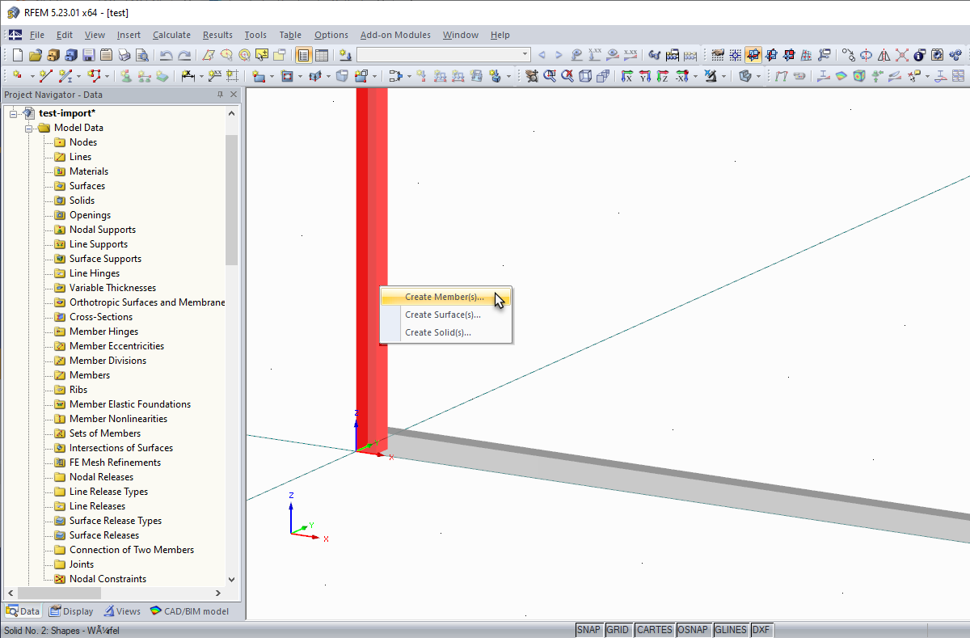This screenshot has height=638, width=970.
Task: Click the New Member tool icon
Action: [x=65, y=75]
